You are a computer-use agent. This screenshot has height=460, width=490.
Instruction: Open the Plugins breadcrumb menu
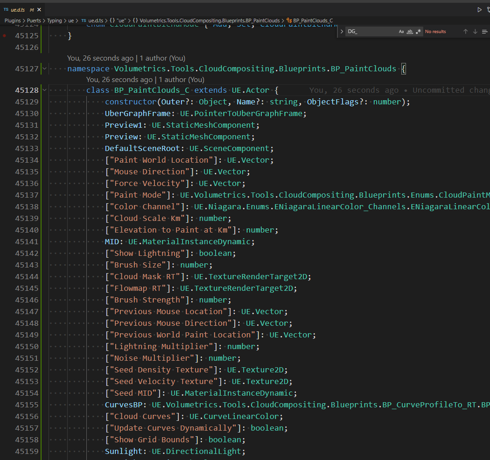13,21
